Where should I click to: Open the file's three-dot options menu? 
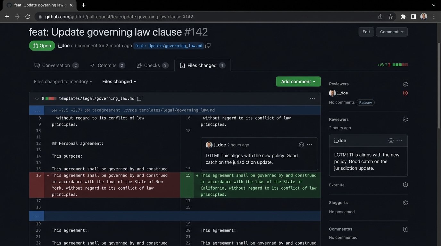click(x=312, y=98)
